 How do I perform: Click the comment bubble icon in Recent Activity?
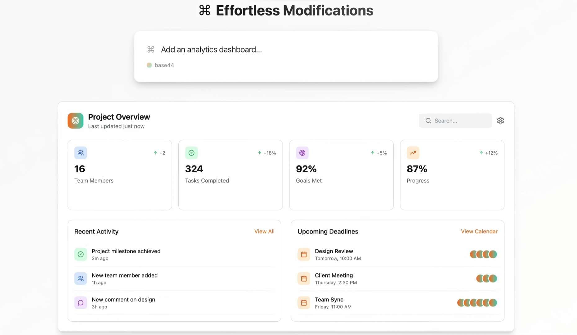coord(81,303)
